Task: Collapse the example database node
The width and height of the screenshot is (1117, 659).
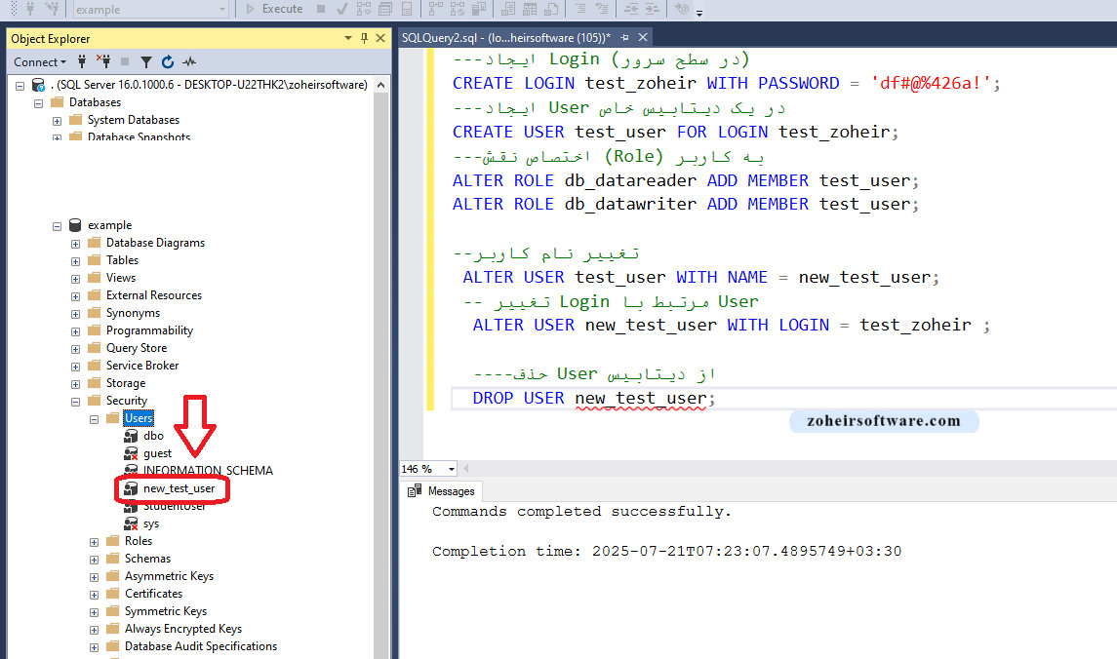Action: 57,226
